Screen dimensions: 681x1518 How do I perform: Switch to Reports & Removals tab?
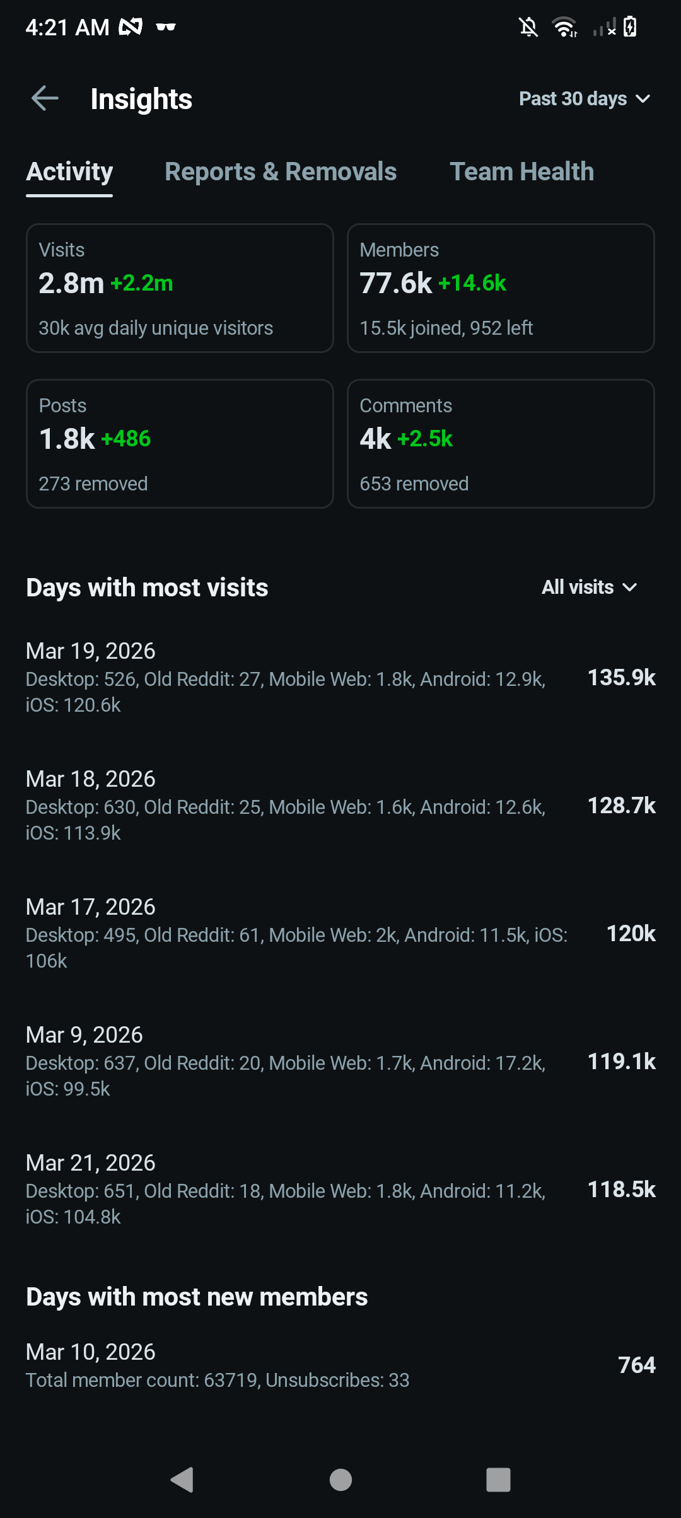(x=281, y=171)
